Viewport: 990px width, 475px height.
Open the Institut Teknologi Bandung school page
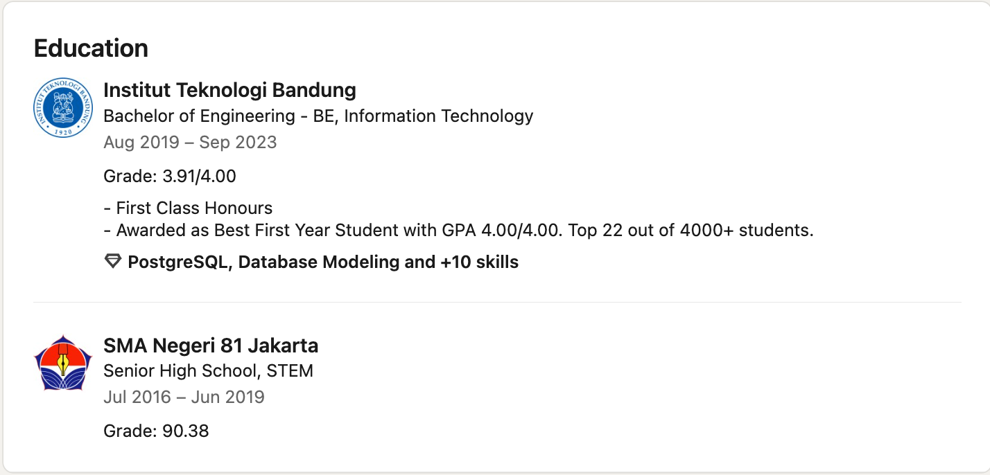229,90
